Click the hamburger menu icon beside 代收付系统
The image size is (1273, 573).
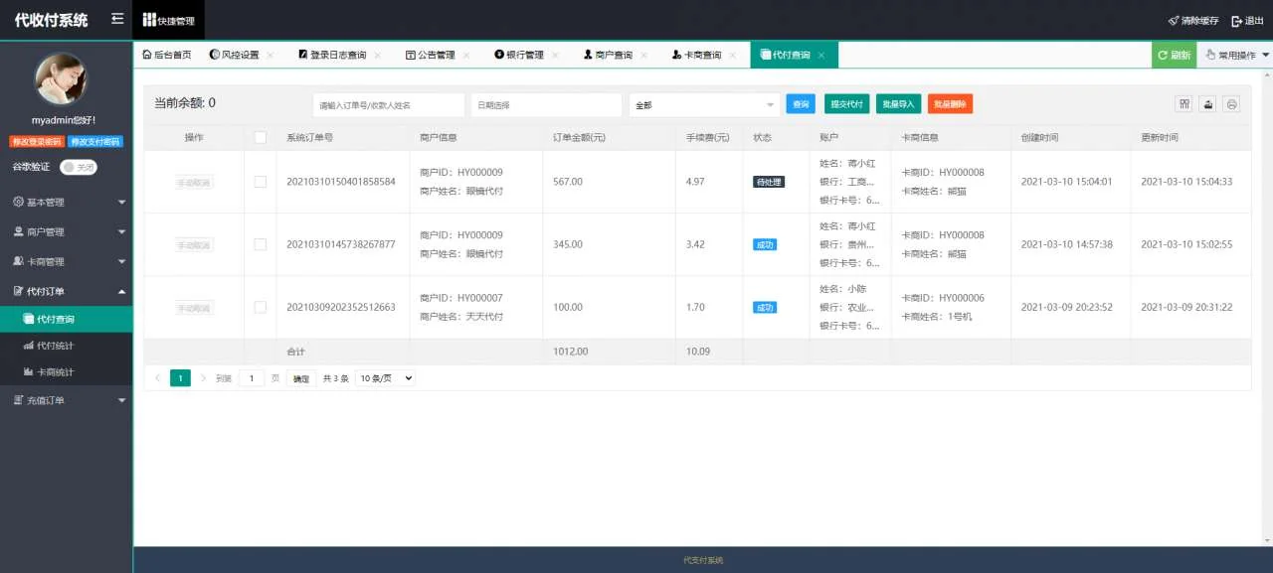(x=116, y=17)
